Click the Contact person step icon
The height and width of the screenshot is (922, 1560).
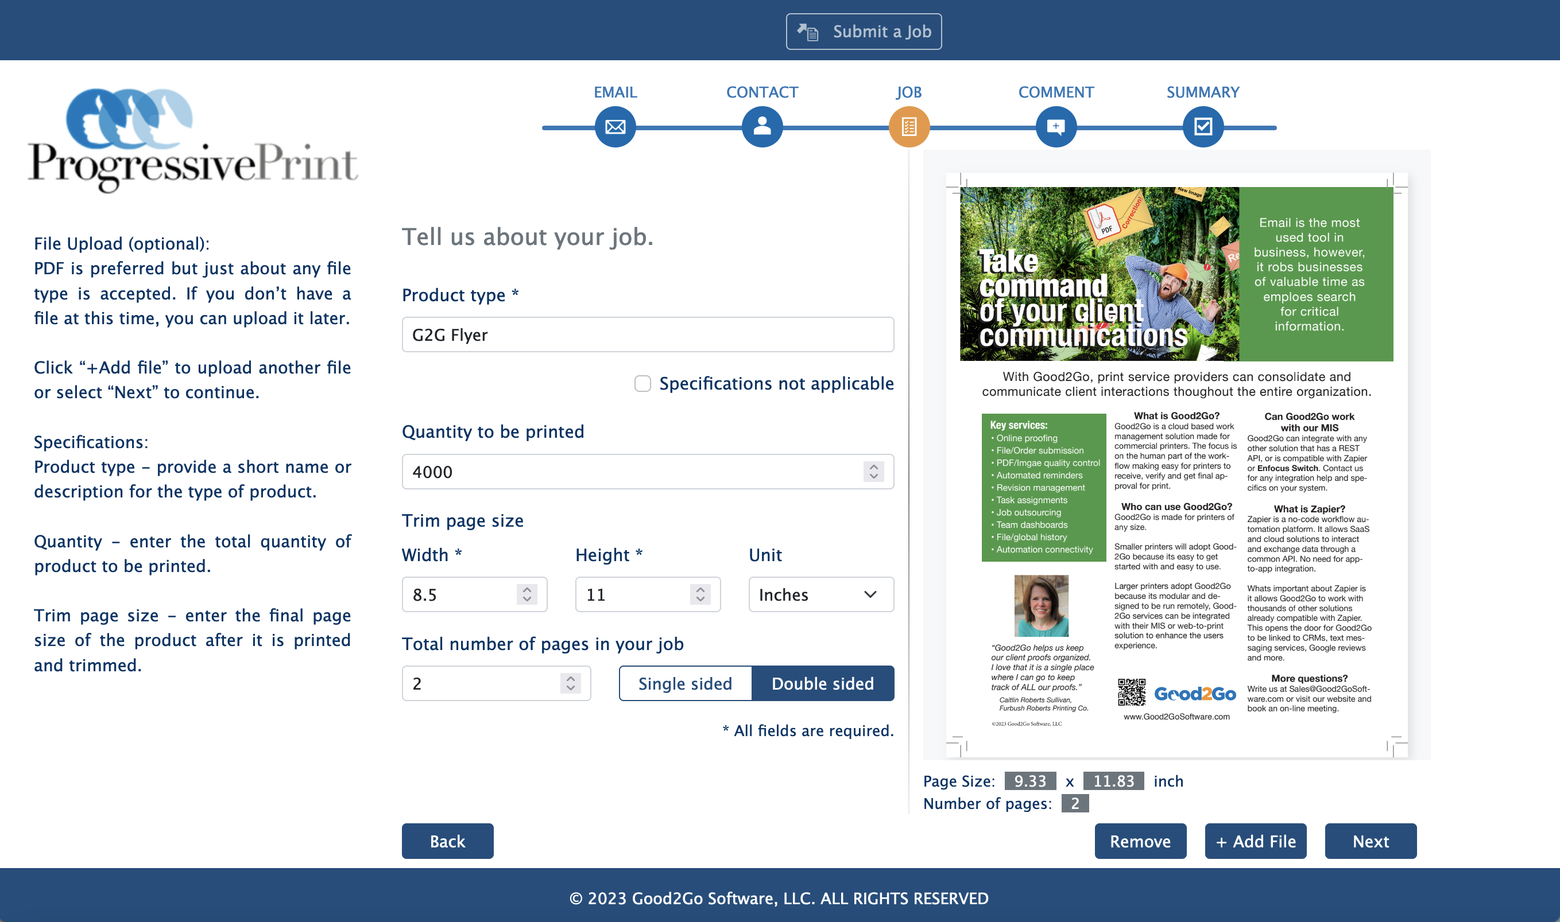762,127
